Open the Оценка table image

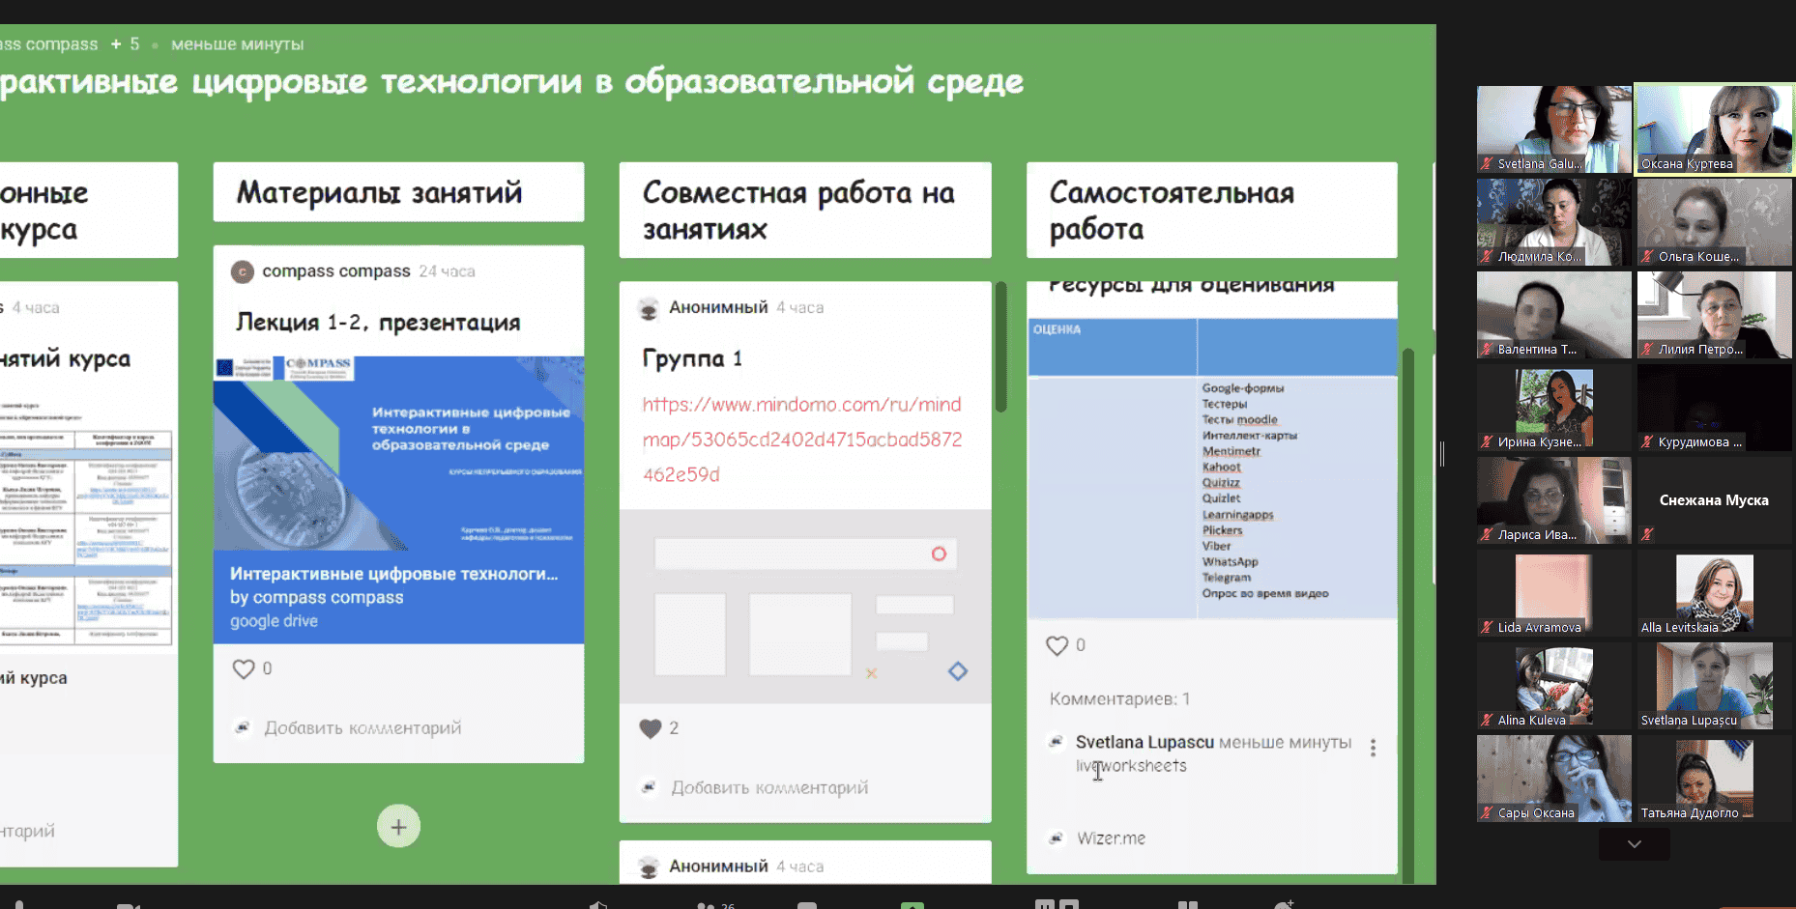point(1212,469)
